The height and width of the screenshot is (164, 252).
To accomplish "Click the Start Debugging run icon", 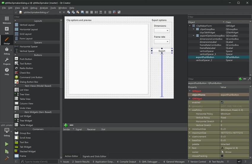I will coord(7,151).
